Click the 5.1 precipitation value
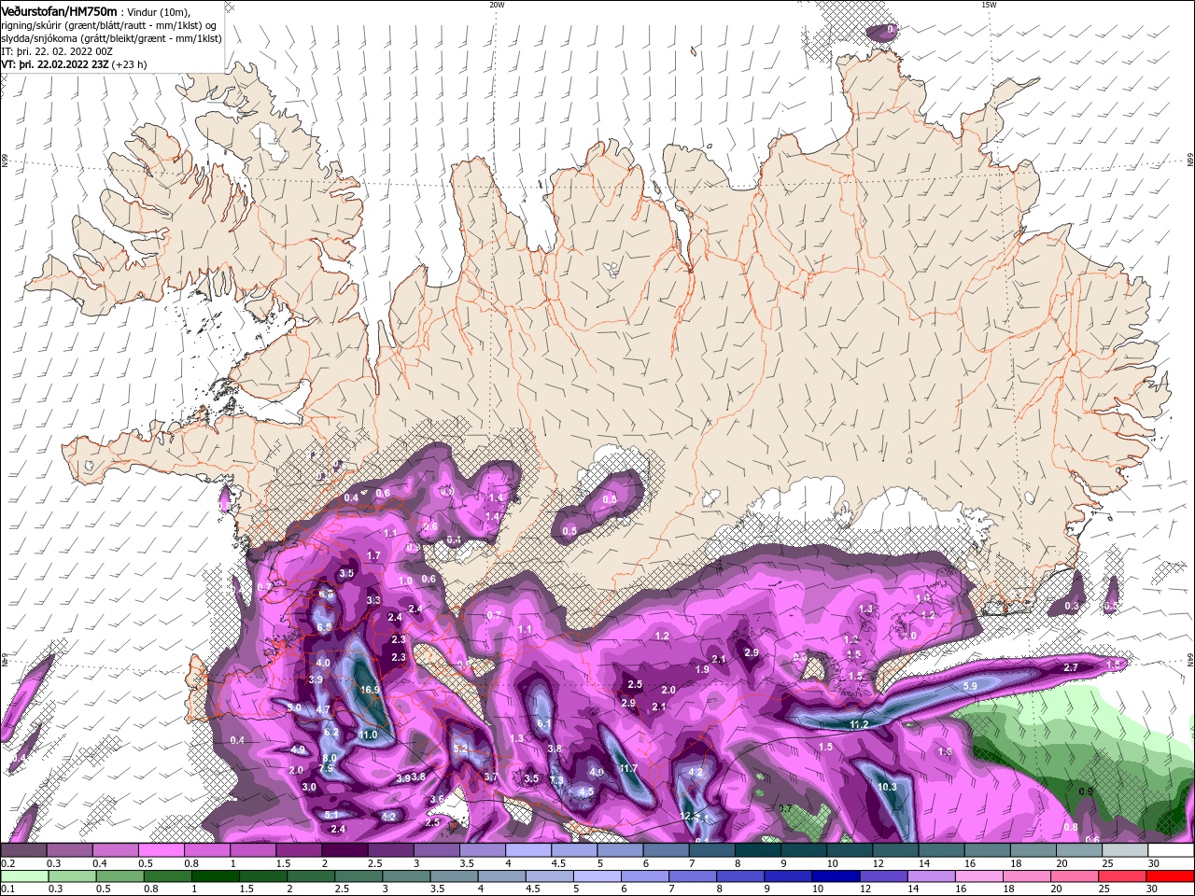Image resolution: width=1195 pixels, height=896 pixels. pos(330,815)
